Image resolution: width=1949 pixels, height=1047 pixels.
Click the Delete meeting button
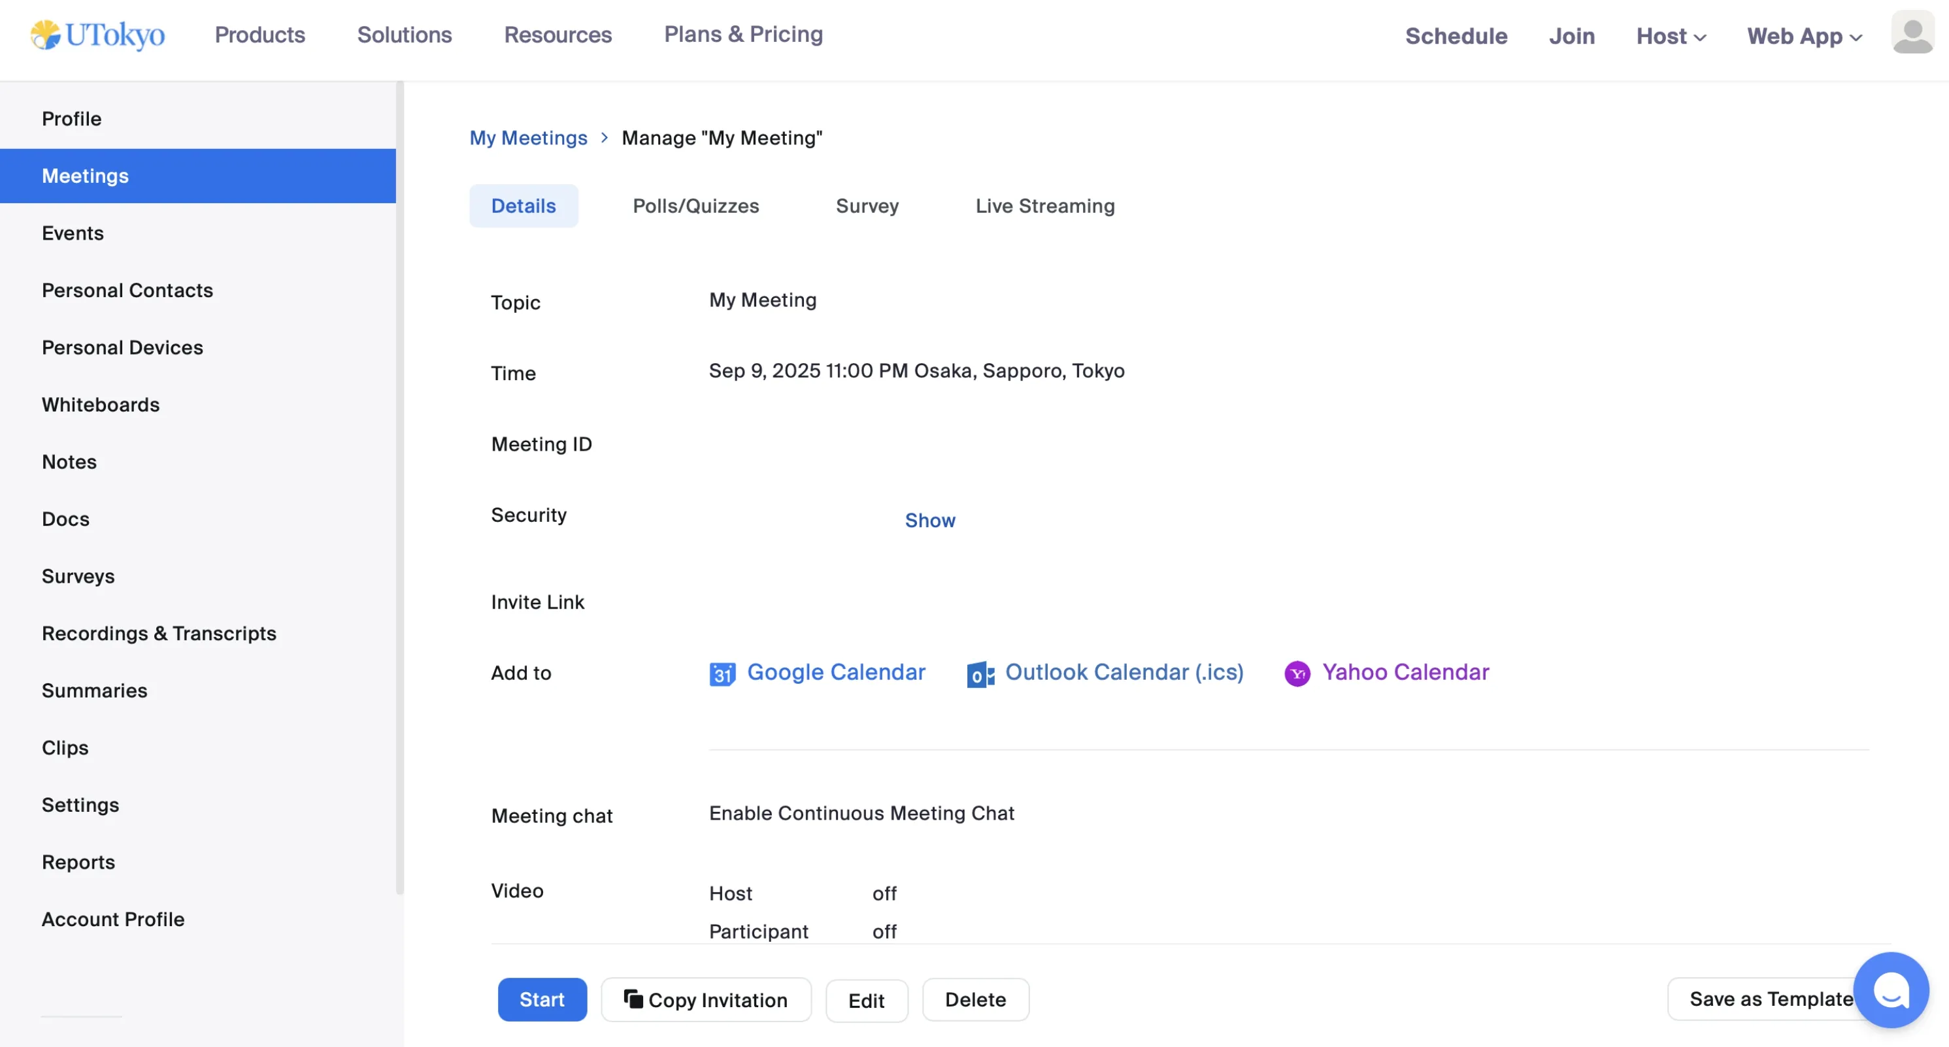975,999
